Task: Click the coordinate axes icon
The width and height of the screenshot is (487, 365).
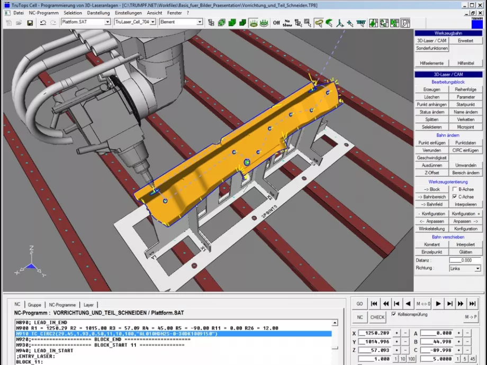Action: [x=340, y=23]
